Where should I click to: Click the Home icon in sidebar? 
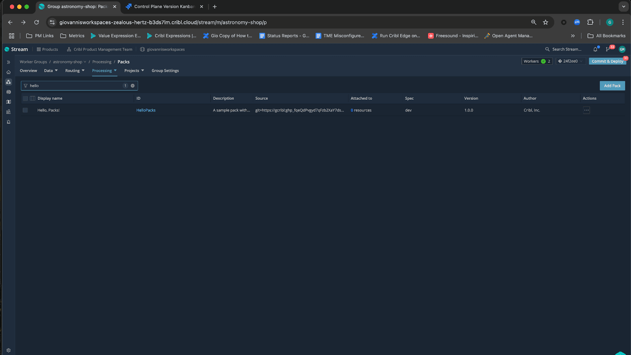8,72
